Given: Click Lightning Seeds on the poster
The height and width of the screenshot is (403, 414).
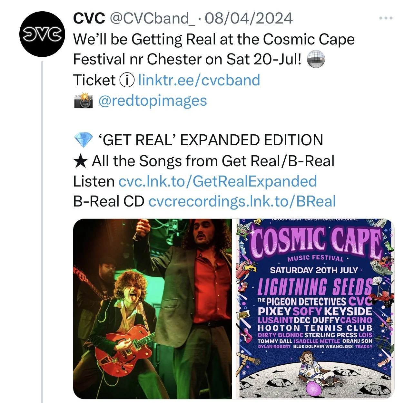Looking at the screenshot, I should [x=314, y=287].
